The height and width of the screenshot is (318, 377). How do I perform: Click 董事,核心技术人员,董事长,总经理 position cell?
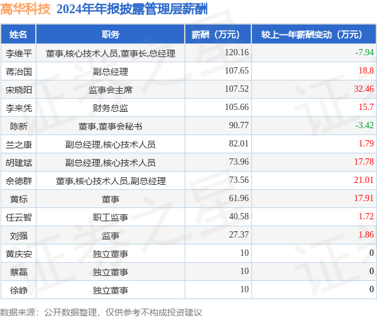111,53
